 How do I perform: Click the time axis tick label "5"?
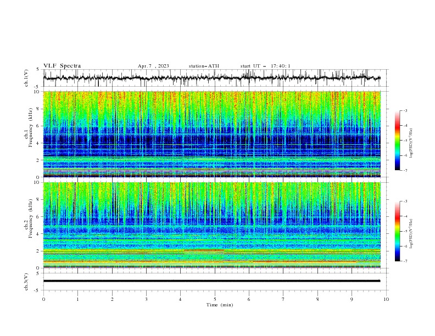215,299
